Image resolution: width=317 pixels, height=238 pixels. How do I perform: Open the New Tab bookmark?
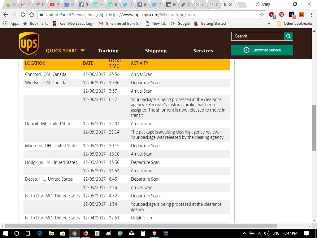[x=156, y=24]
